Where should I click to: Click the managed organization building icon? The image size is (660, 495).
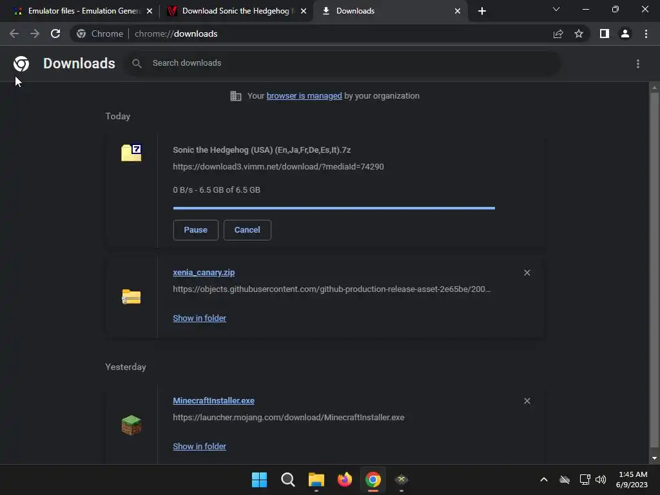point(236,96)
